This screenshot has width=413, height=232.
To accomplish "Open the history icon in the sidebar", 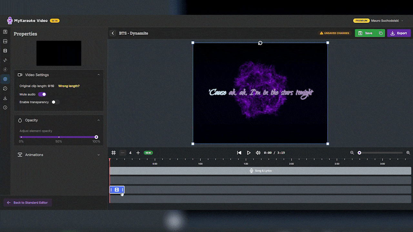I will [x=5, y=88].
